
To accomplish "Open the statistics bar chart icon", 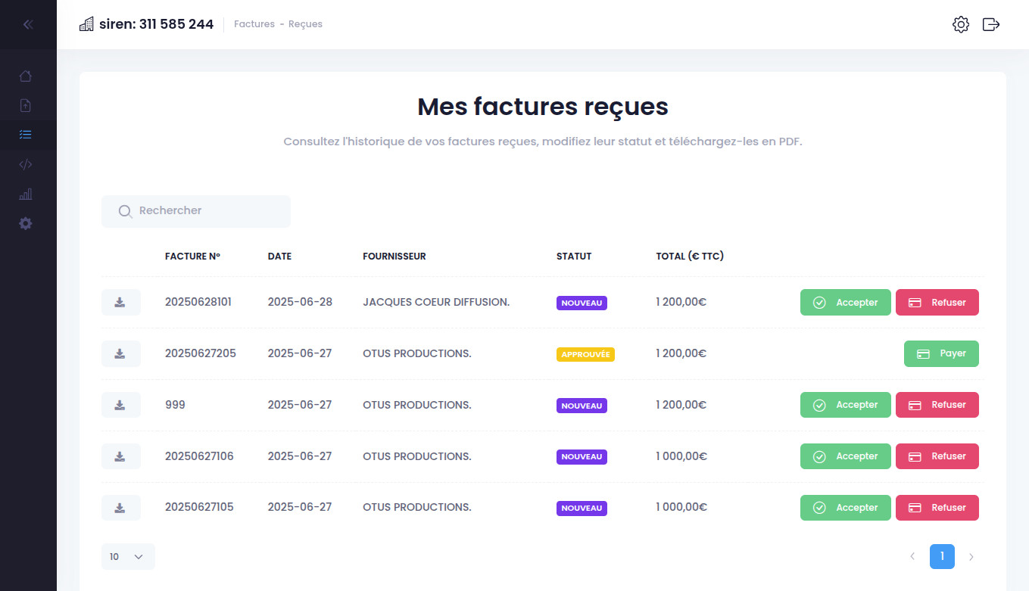I will 26,194.
